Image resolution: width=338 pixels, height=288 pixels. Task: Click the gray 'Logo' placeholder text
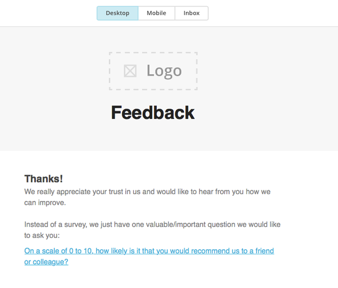[x=164, y=71]
